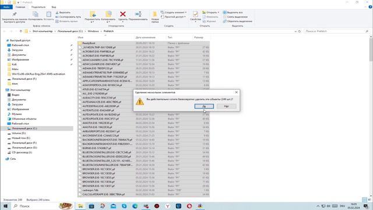
Task: Refresh the Prefetch folder view
Action: 300,31
